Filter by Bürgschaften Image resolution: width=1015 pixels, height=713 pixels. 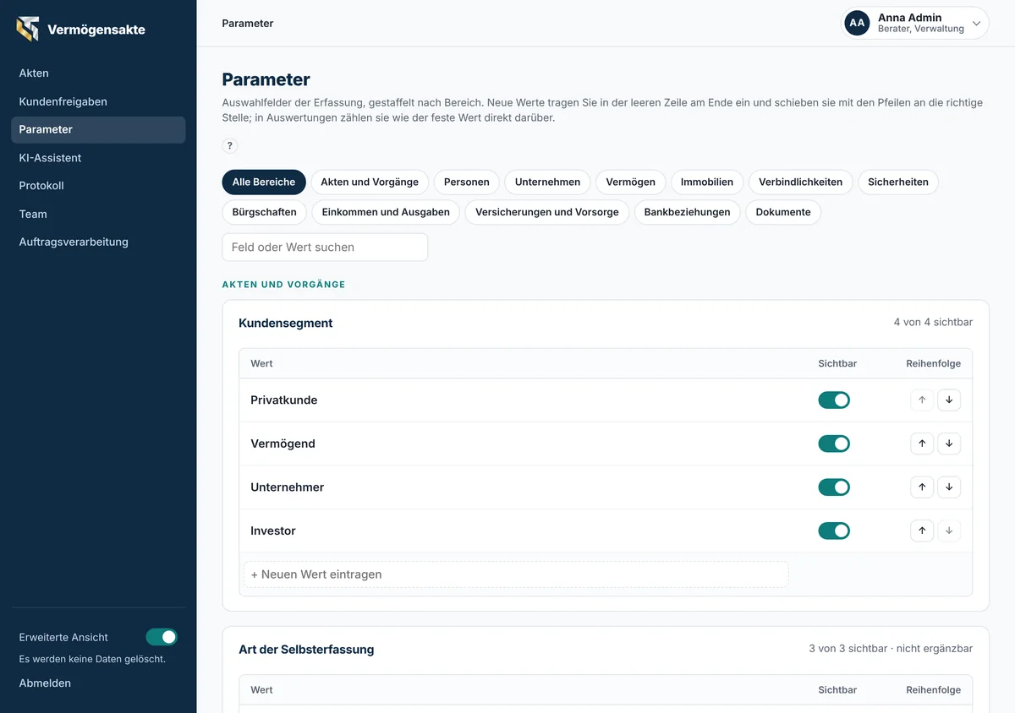tap(265, 212)
